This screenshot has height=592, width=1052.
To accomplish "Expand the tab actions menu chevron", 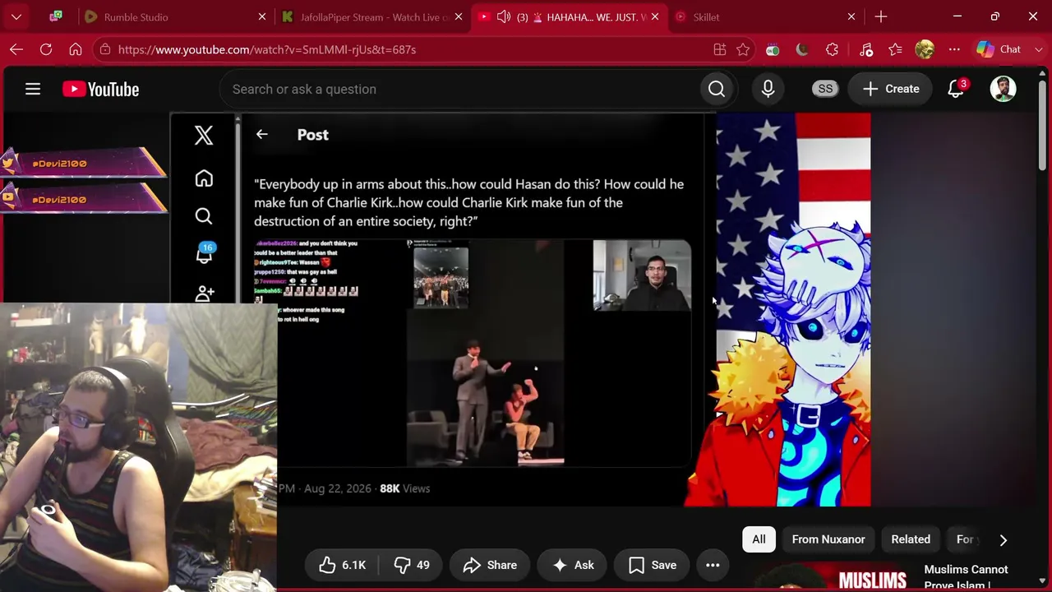I will pos(16,16).
